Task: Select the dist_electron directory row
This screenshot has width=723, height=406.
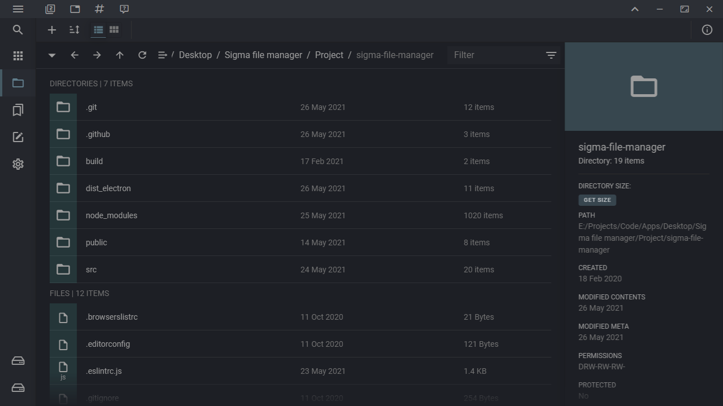Action: click(300, 188)
